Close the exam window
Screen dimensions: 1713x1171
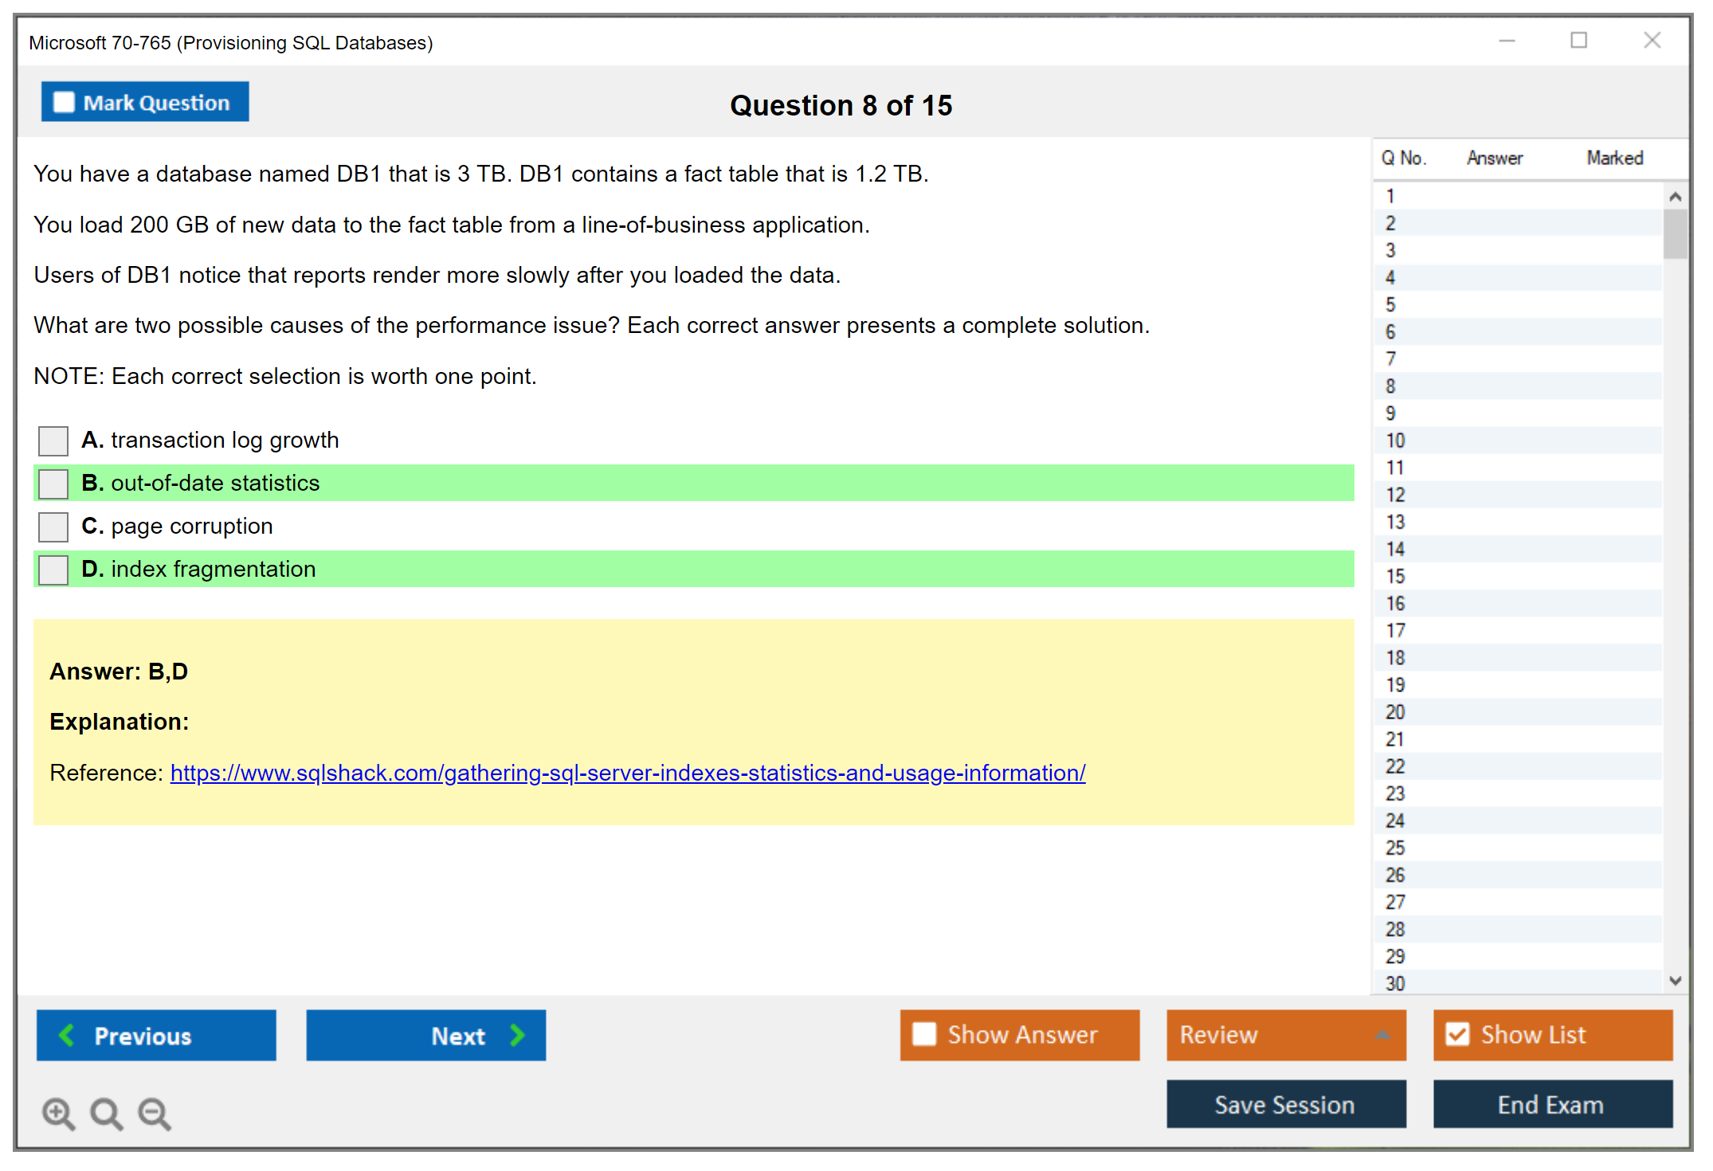pos(1652,41)
